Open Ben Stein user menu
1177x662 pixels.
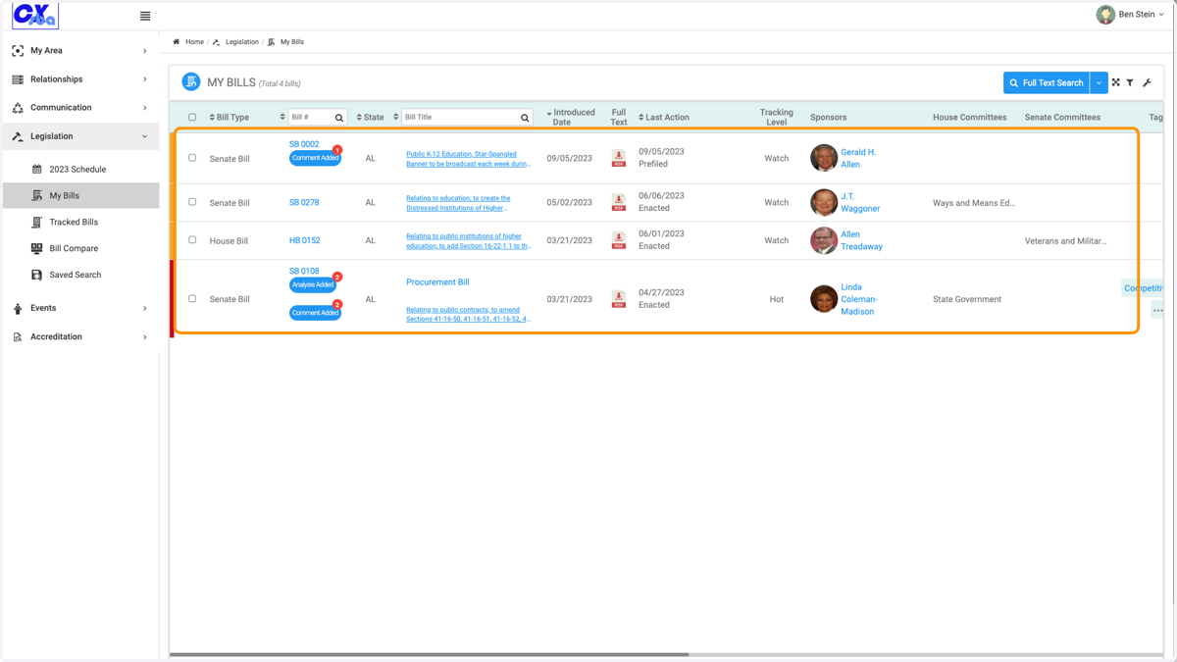1131,15
